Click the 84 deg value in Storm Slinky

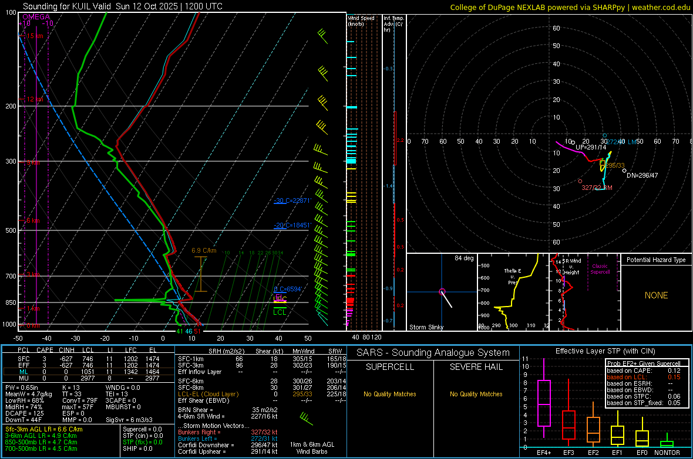pos(464,258)
